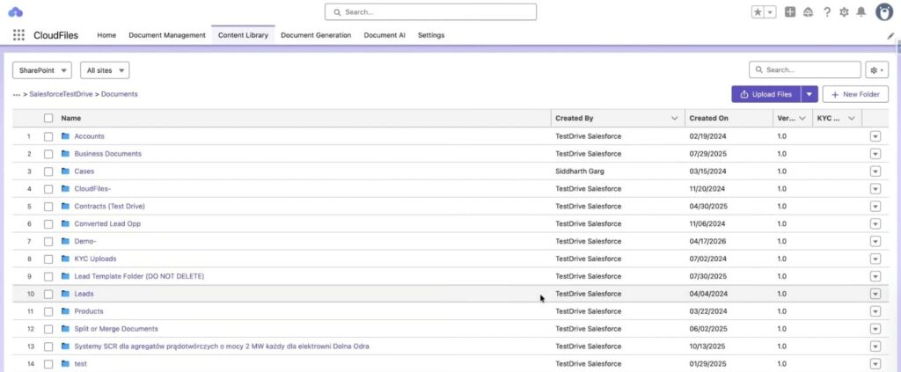Open the Global Actions plus icon
This screenshot has width=901, height=372.
pyautogui.click(x=790, y=12)
